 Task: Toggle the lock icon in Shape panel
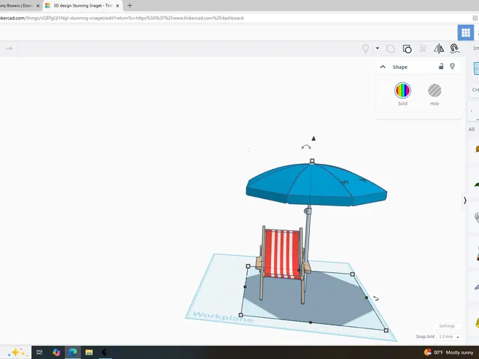click(x=441, y=67)
